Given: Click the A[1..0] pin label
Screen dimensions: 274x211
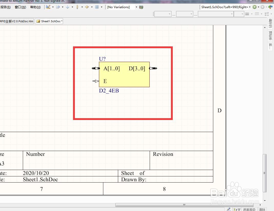Looking at the screenshot, I should [112, 68].
